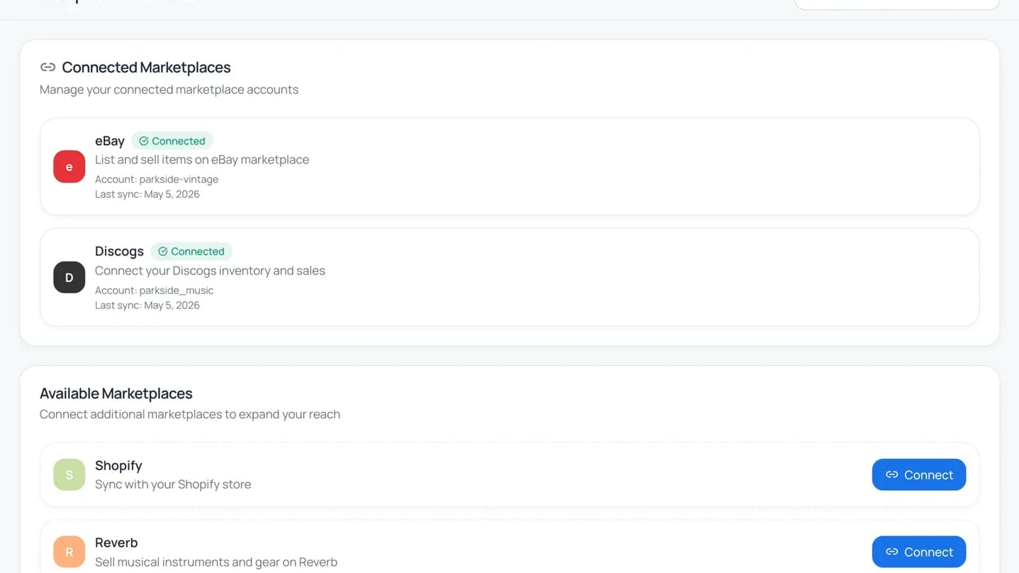Click 'Sync with your Shopify store' text
This screenshot has width=1019, height=573.
[173, 485]
